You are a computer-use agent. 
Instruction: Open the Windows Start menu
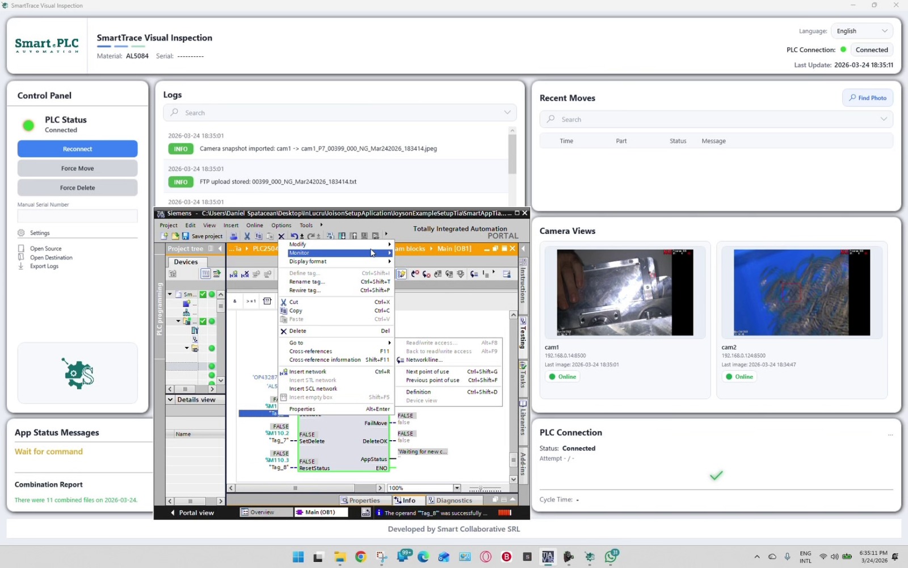click(x=298, y=557)
